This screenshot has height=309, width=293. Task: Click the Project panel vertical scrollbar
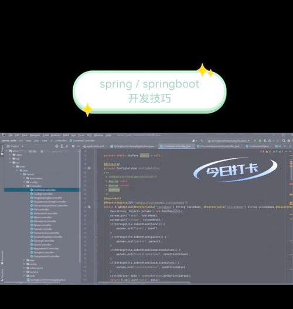point(80,206)
